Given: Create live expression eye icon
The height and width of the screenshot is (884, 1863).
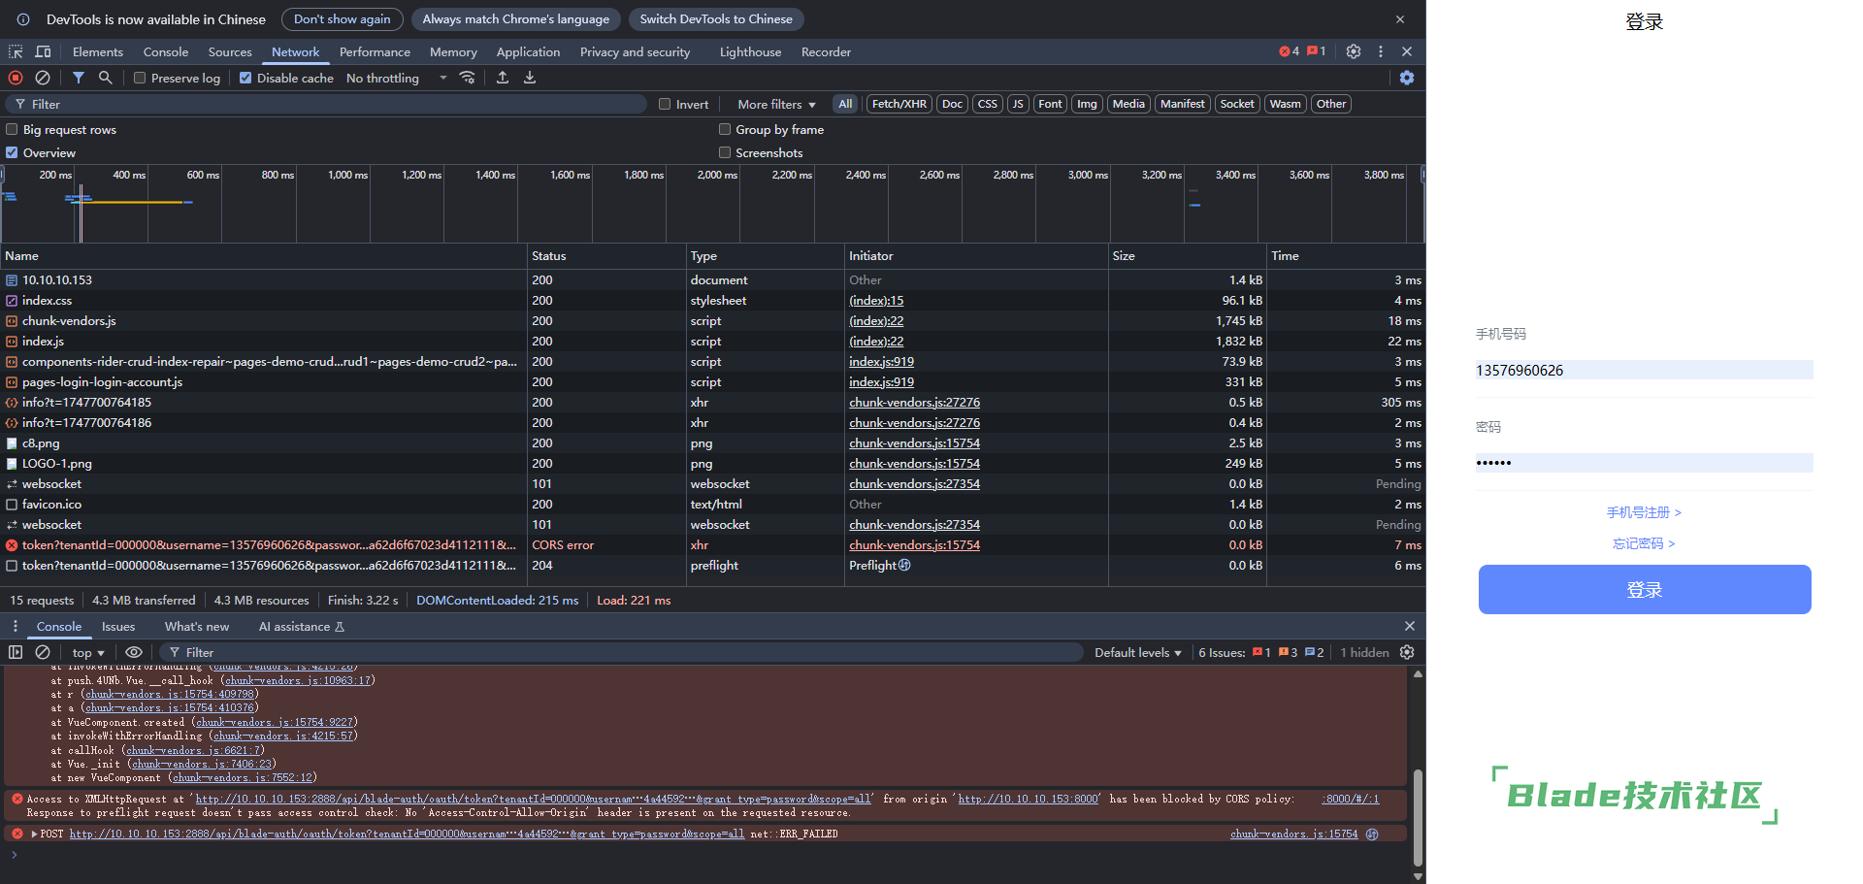Looking at the screenshot, I should [x=134, y=652].
